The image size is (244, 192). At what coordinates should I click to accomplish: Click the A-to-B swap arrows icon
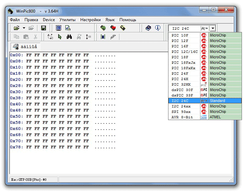(50, 37)
